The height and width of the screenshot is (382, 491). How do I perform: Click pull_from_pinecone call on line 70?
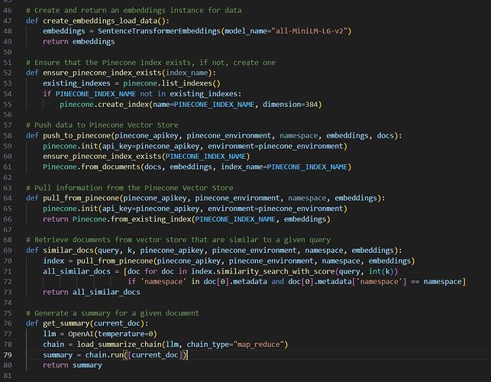pos(115,261)
